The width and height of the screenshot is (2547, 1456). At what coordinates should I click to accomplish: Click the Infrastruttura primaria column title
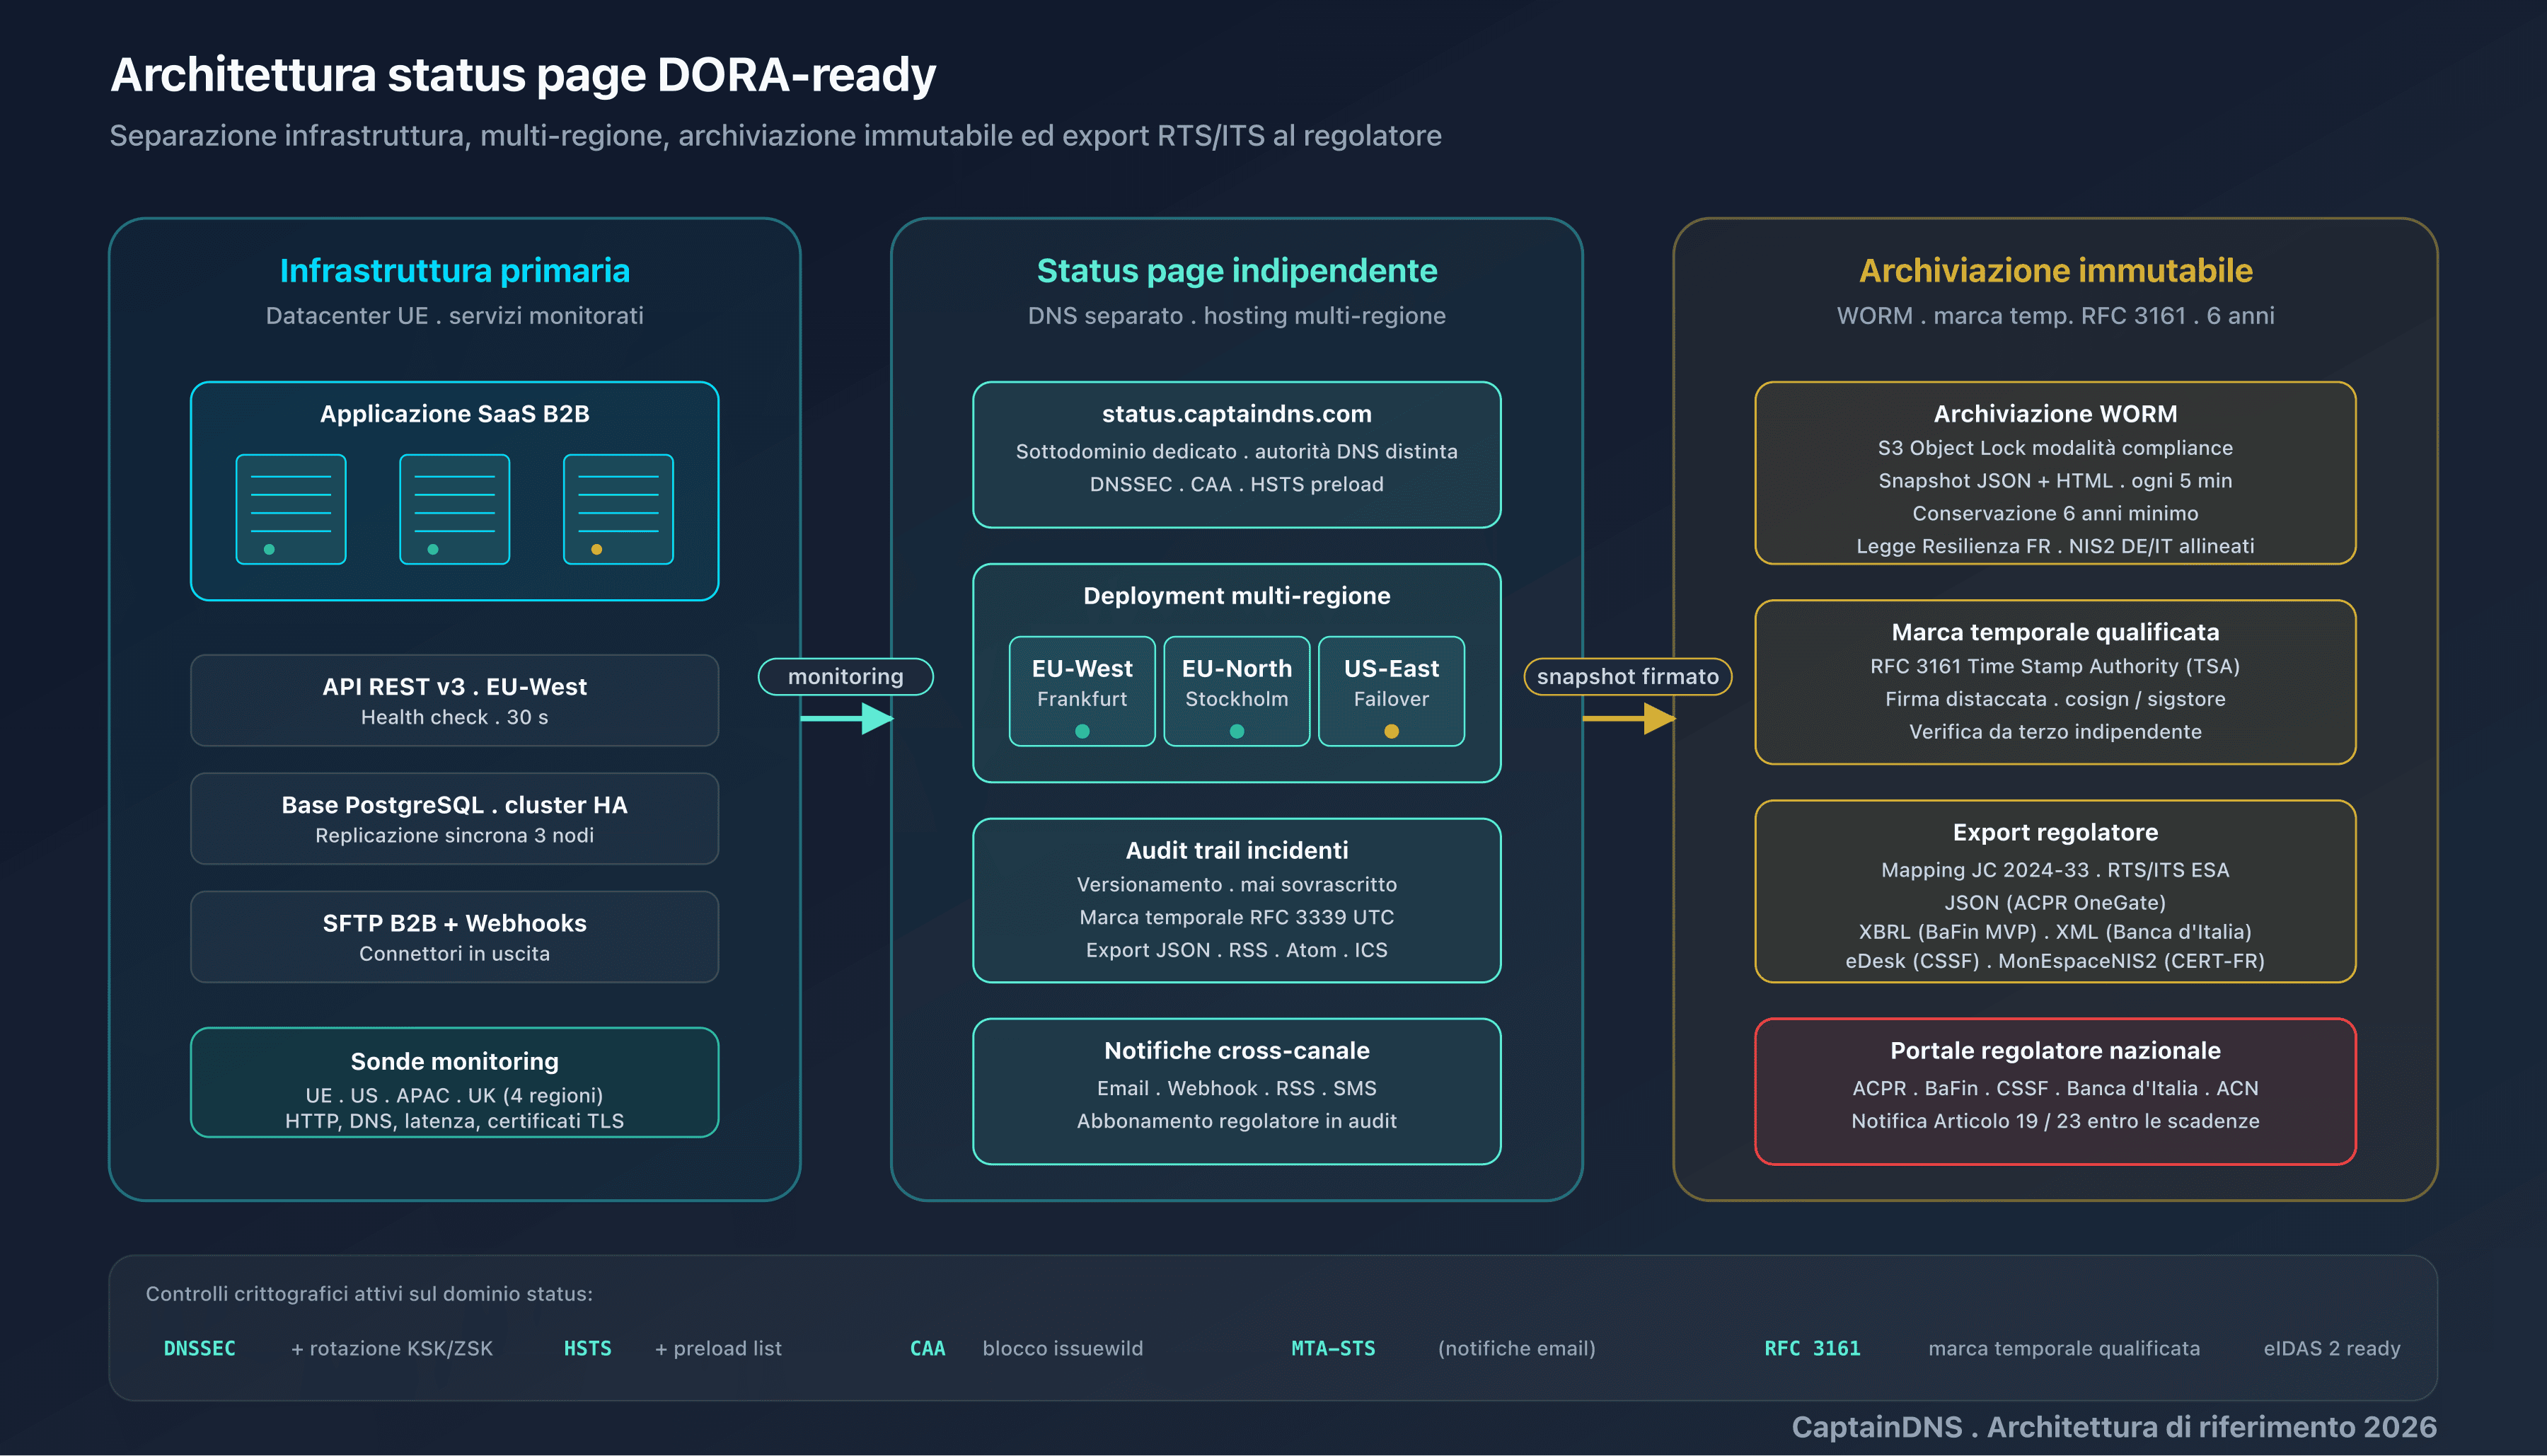[x=454, y=270]
